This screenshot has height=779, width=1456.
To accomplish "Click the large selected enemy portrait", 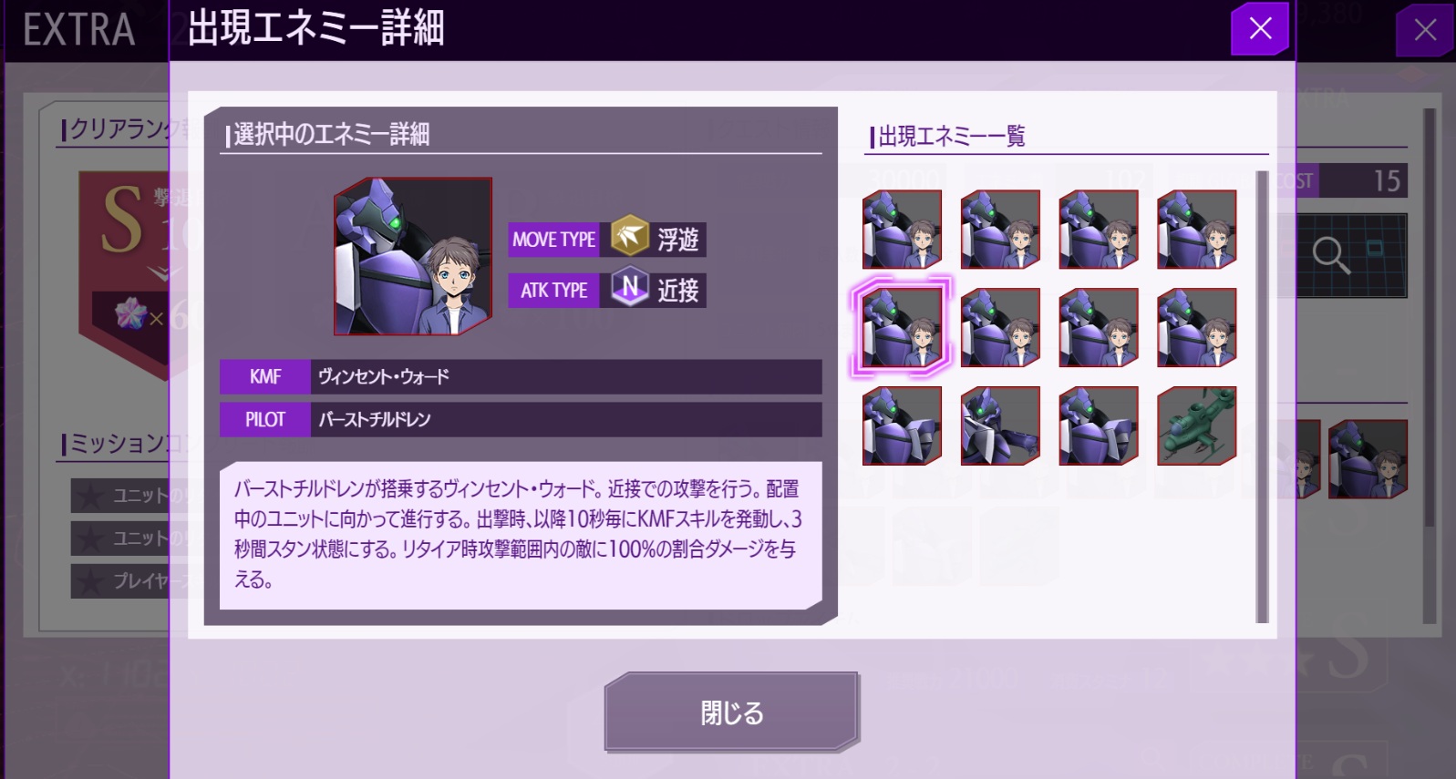I will coord(413,256).
